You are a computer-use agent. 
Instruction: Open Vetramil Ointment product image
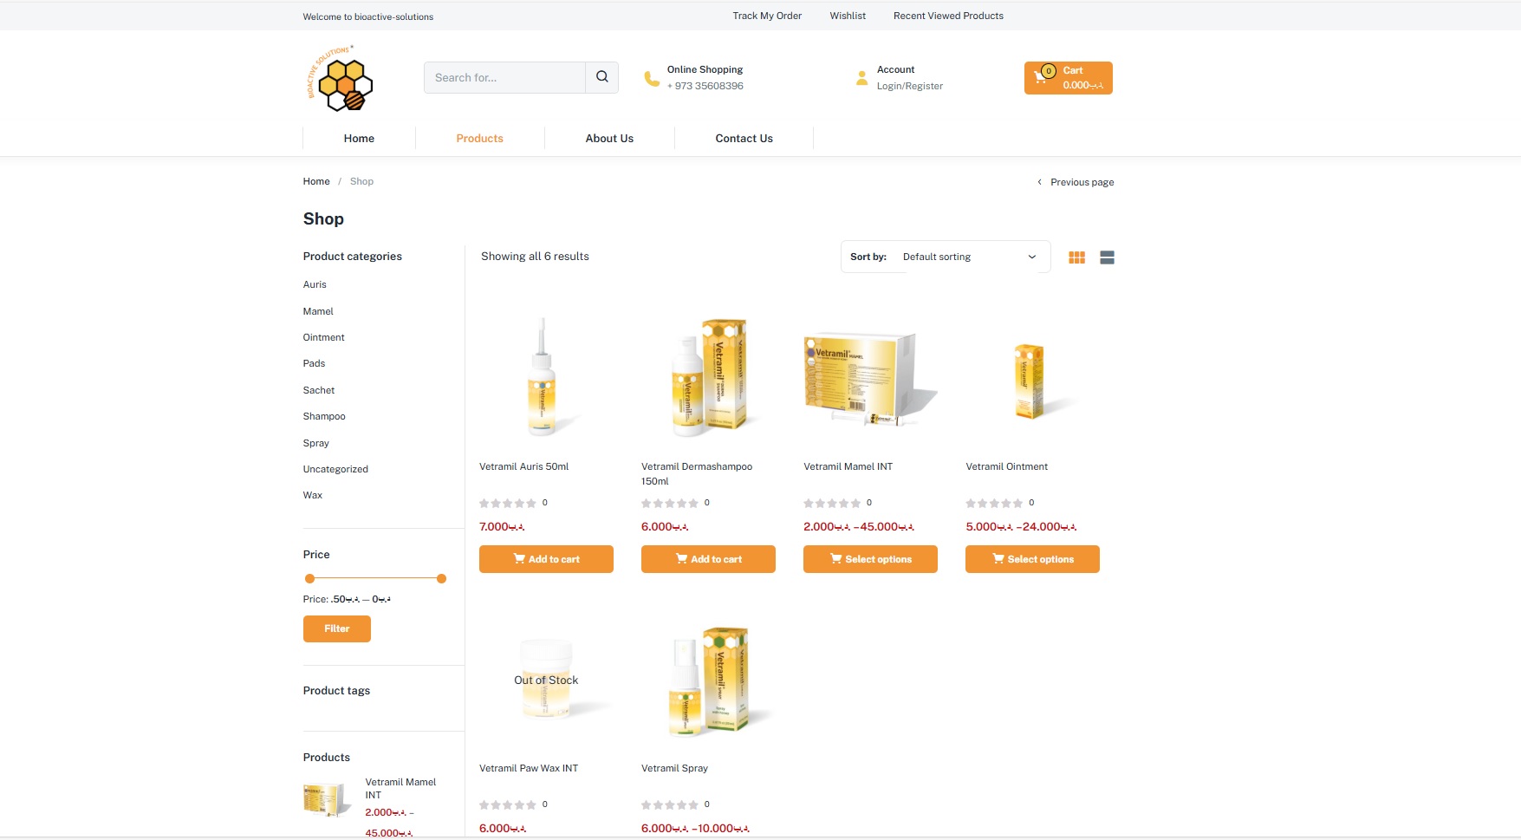(x=1032, y=378)
